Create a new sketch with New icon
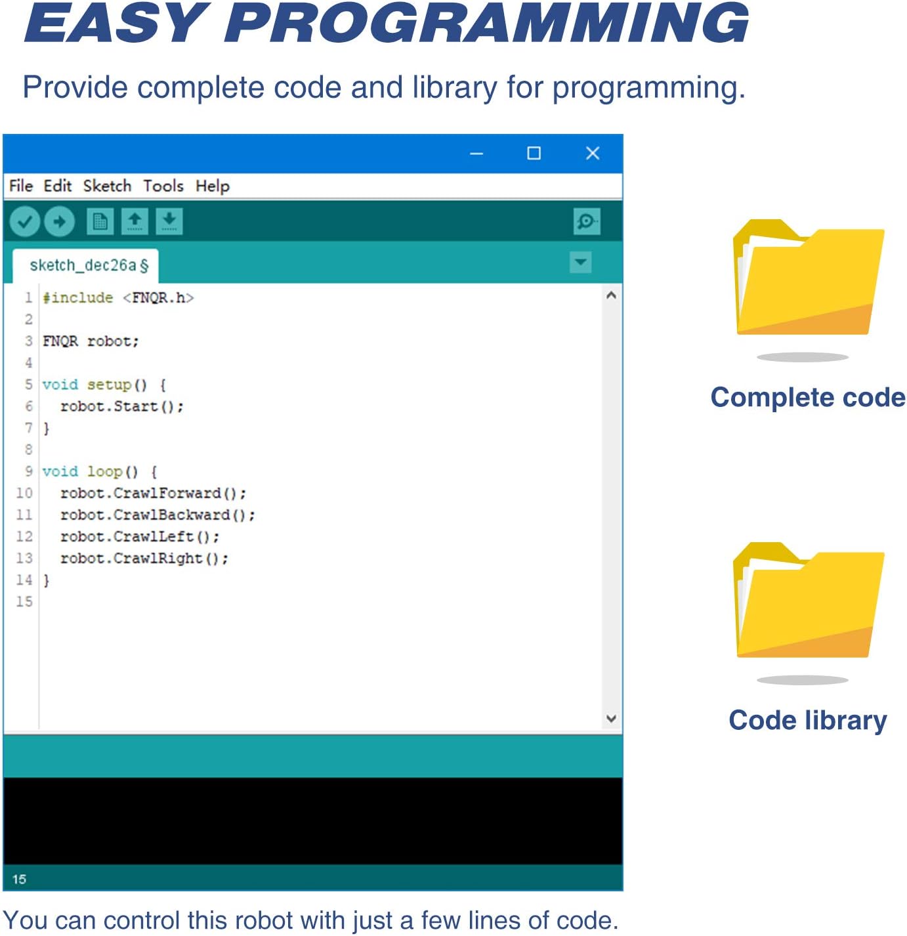The image size is (907, 936). click(100, 222)
